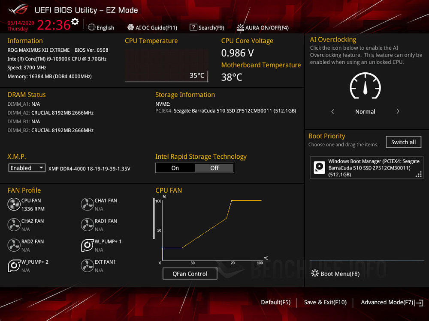The image size is (429, 321).
Task: Click the RAD1 FAN icon
Action: 87,225
